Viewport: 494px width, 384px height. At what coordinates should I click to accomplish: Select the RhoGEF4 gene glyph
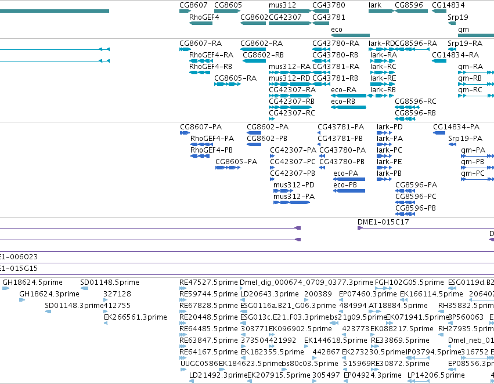pos(201,23)
